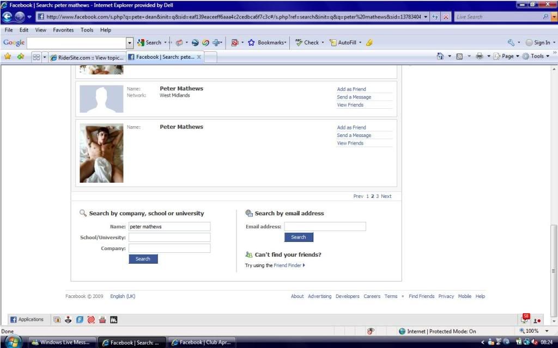The height and width of the screenshot is (348, 558).
Task: Click the Add to Favorites star-plus icon
Action: [21, 56]
